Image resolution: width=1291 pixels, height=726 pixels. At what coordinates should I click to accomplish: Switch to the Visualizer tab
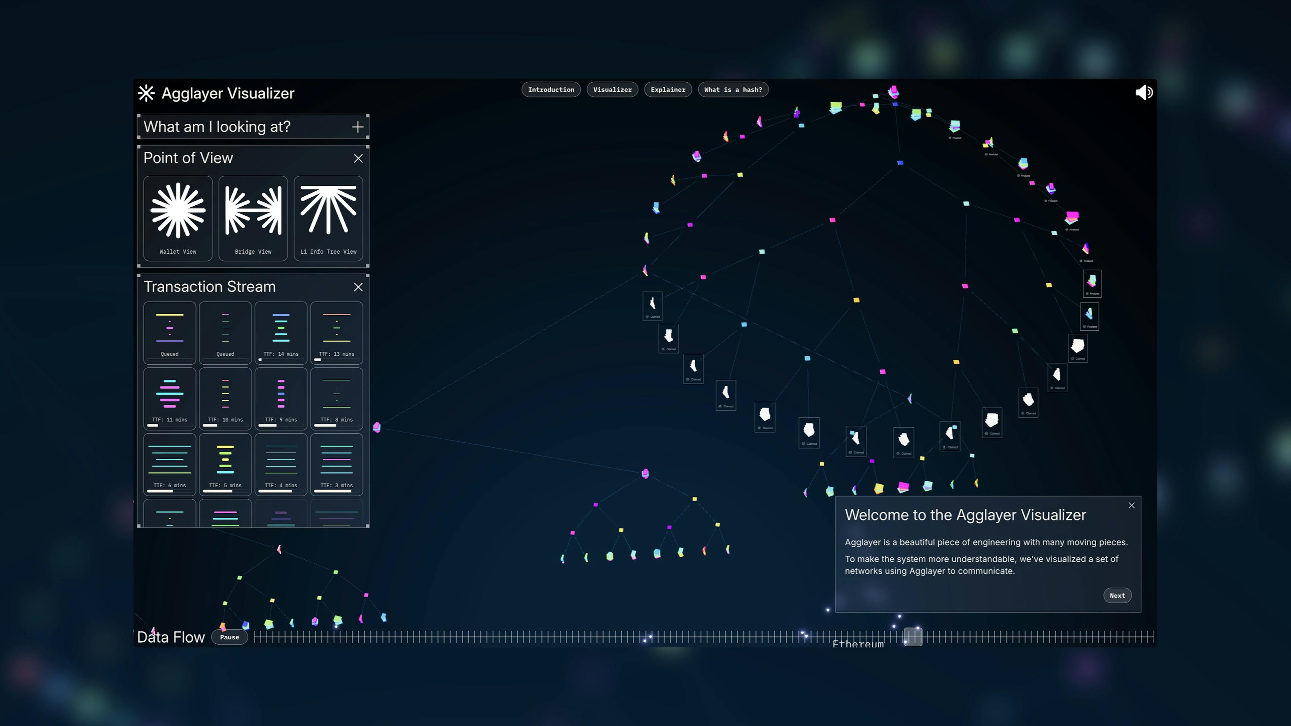(x=612, y=90)
